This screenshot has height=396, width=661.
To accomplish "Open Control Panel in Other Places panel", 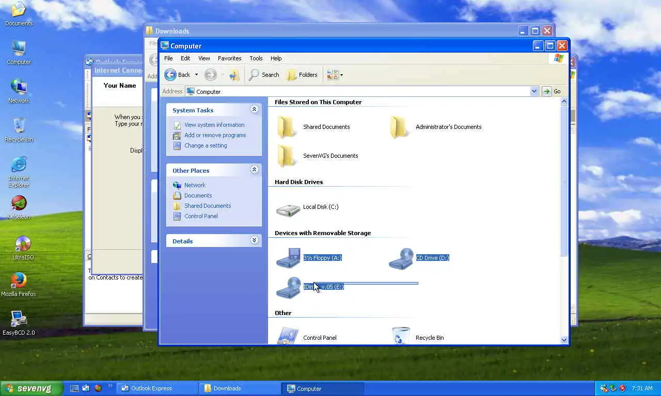I will click(201, 216).
